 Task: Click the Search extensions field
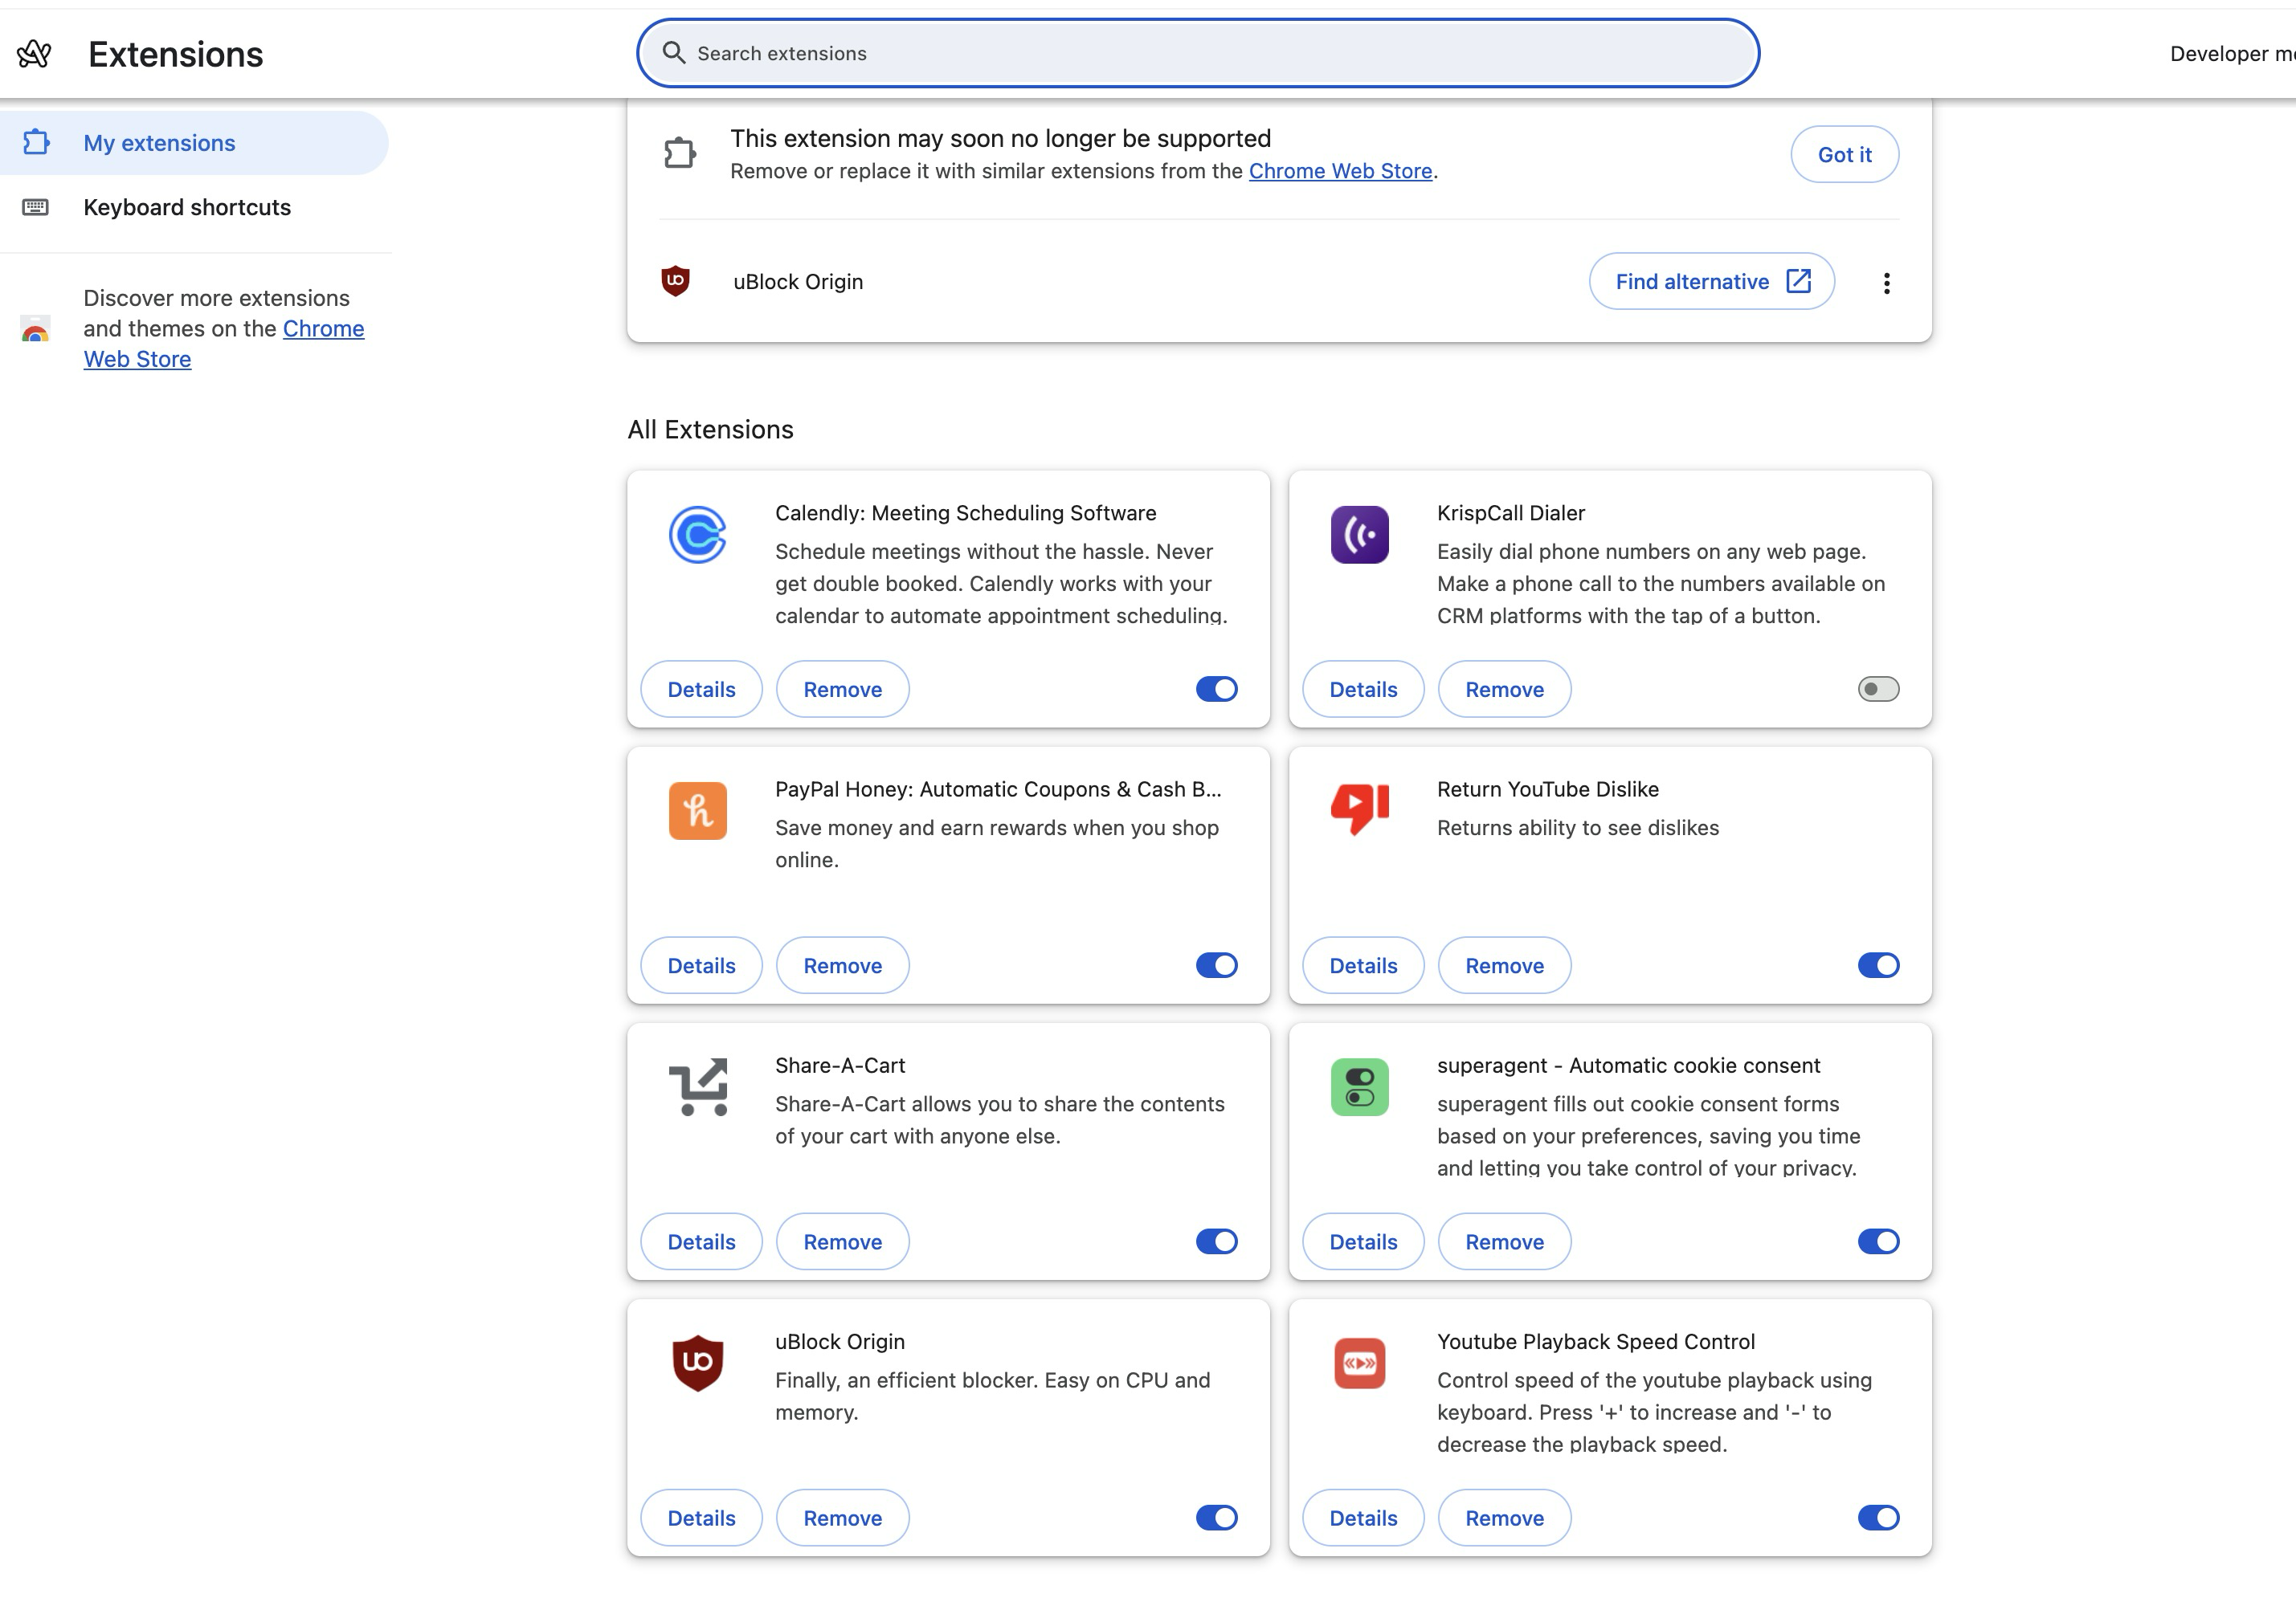coord(1196,53)
